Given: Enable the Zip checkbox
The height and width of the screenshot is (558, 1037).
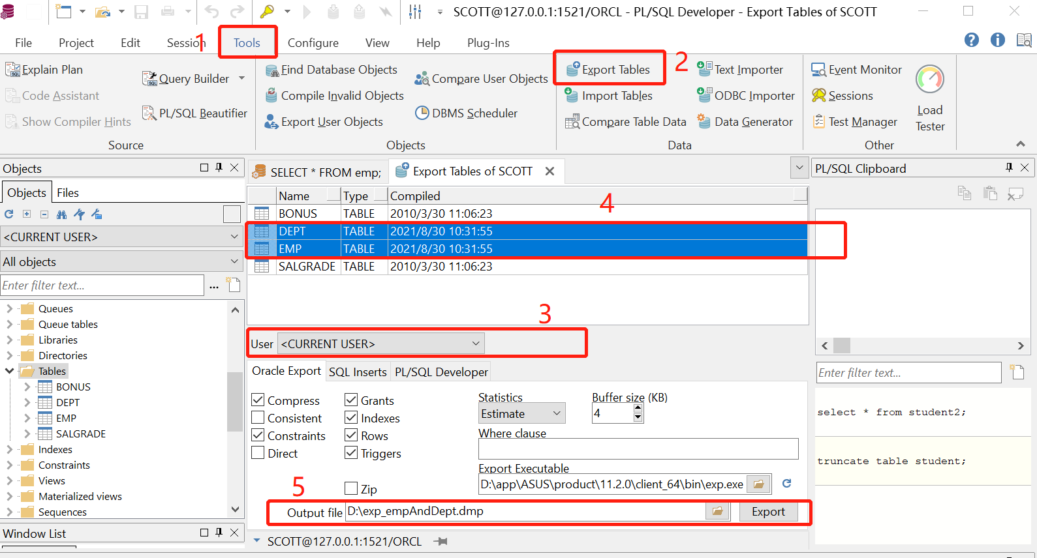Looking at the screenshot, I should [x=351, y=488].
